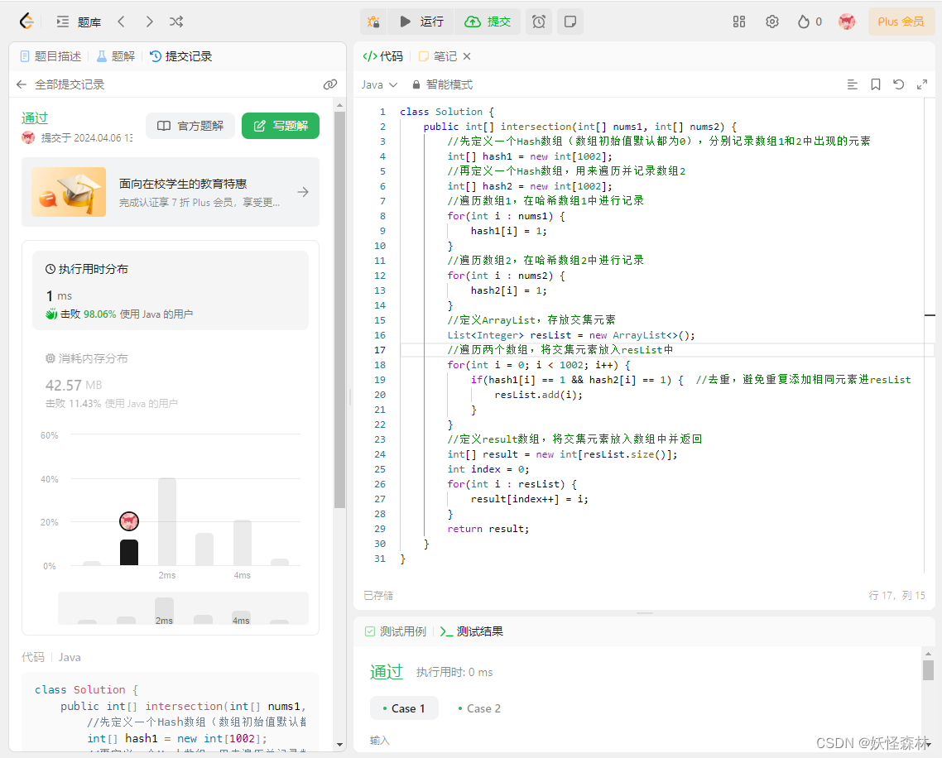
Task: Toggle 智能模式 smart mode
Action: point(442,84)
